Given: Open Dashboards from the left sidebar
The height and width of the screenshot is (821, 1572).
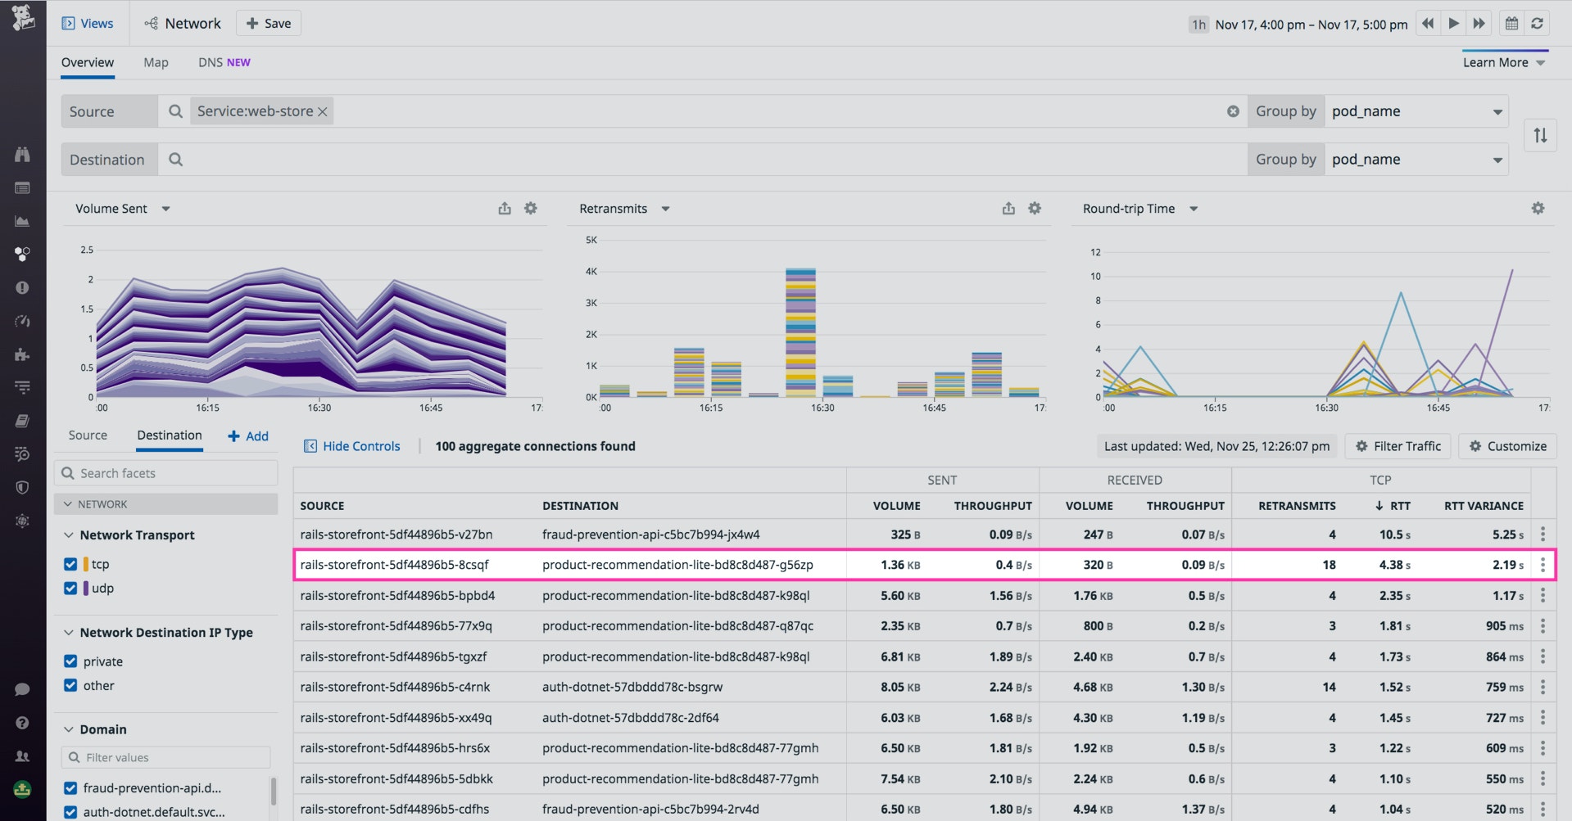Looking at the screenshot, I should tap(22, 221).
